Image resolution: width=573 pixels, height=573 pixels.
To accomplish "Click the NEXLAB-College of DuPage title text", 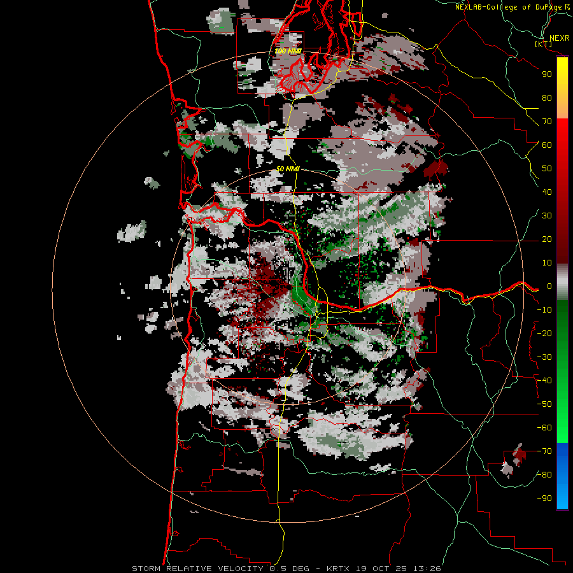I will [x=509, y=7].
